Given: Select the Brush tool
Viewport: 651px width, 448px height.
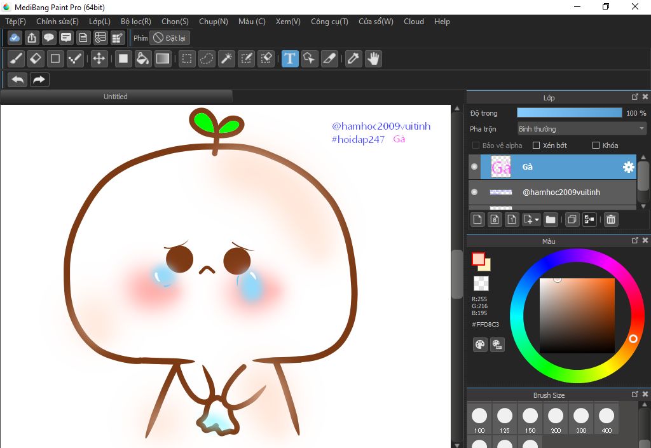Looking at the screenshot, I should (17, 58).
